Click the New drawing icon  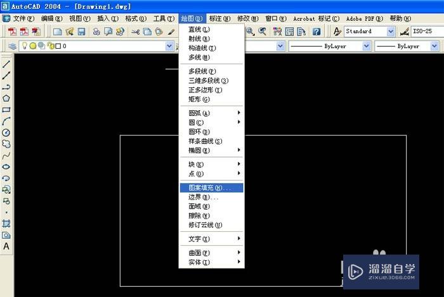click(x=58, y=32)
